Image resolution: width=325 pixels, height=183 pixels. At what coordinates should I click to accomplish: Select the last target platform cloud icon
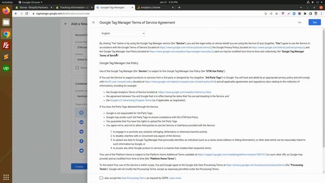81,150
